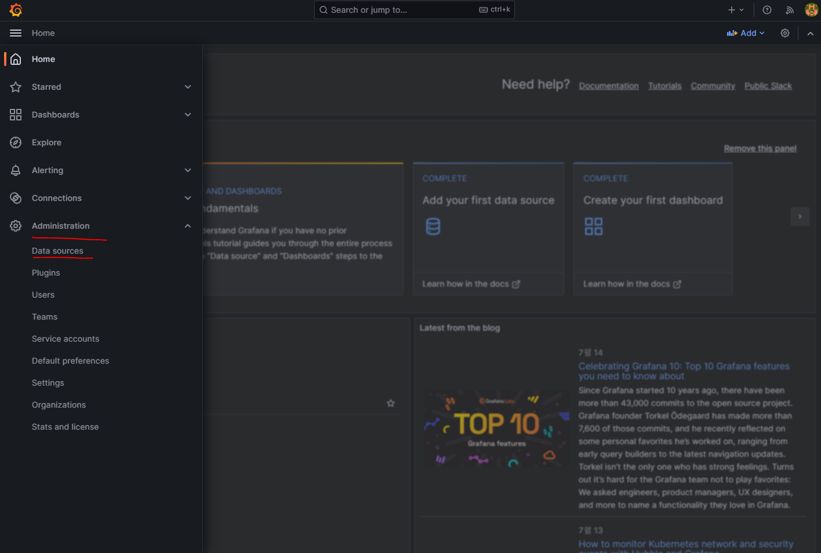Open Settings under Administration
This screenshot has width=821, height=553.
[x=48, y=383]
